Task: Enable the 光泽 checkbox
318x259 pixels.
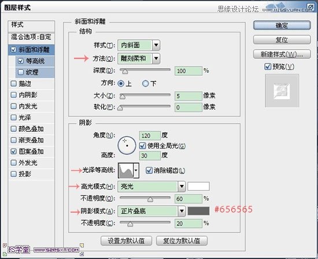Action: click(13, 117)
